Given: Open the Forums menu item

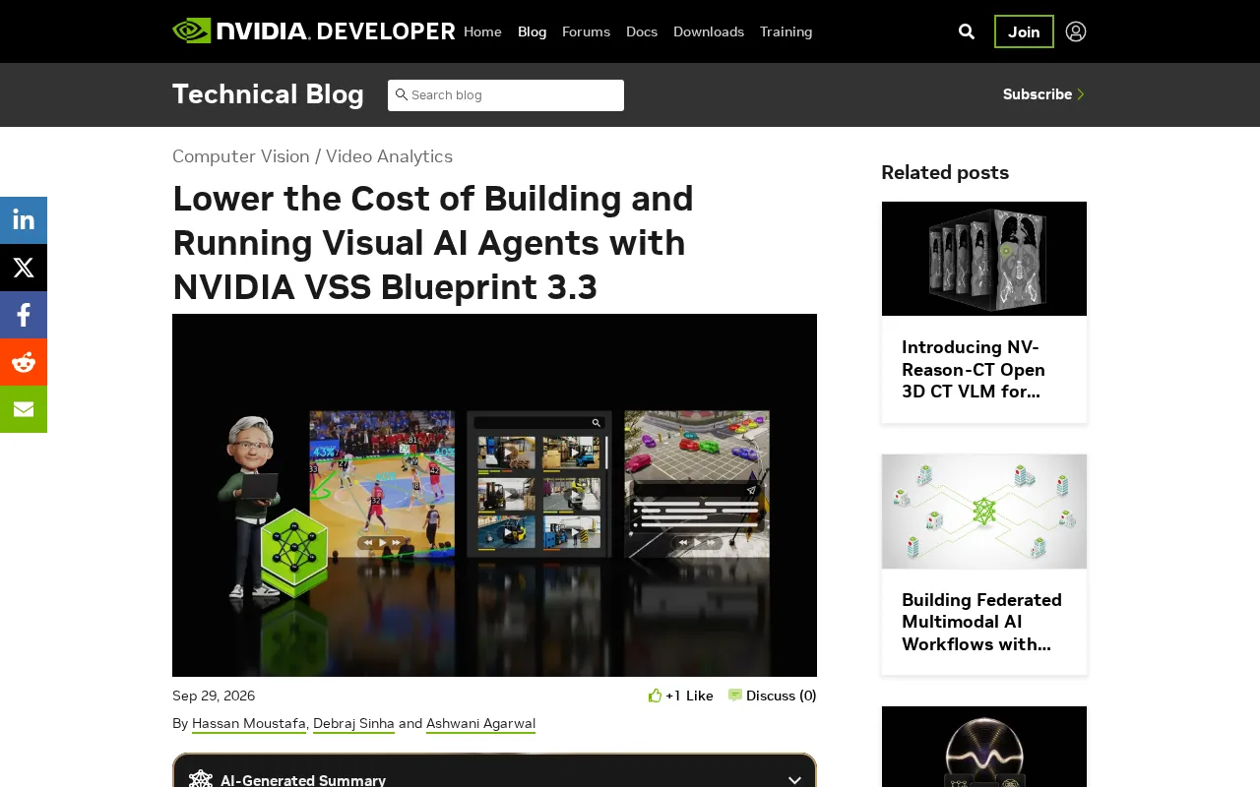Looking at the screenshot, I should tap(586, 31).
